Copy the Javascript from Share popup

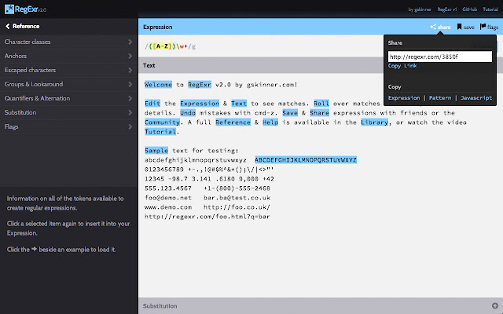(x=476, y=98)
